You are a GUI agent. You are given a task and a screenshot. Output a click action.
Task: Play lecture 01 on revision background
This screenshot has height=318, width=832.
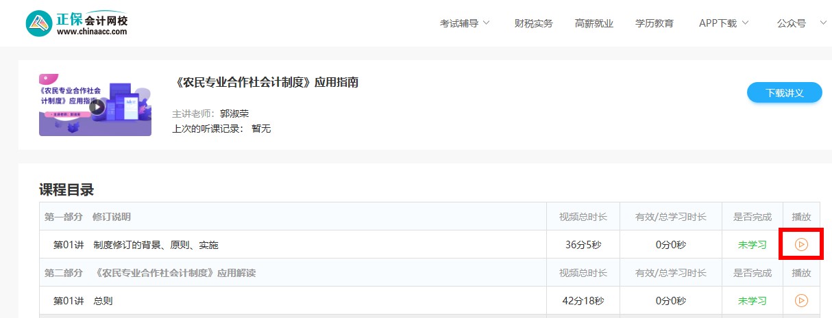[801, 244]
